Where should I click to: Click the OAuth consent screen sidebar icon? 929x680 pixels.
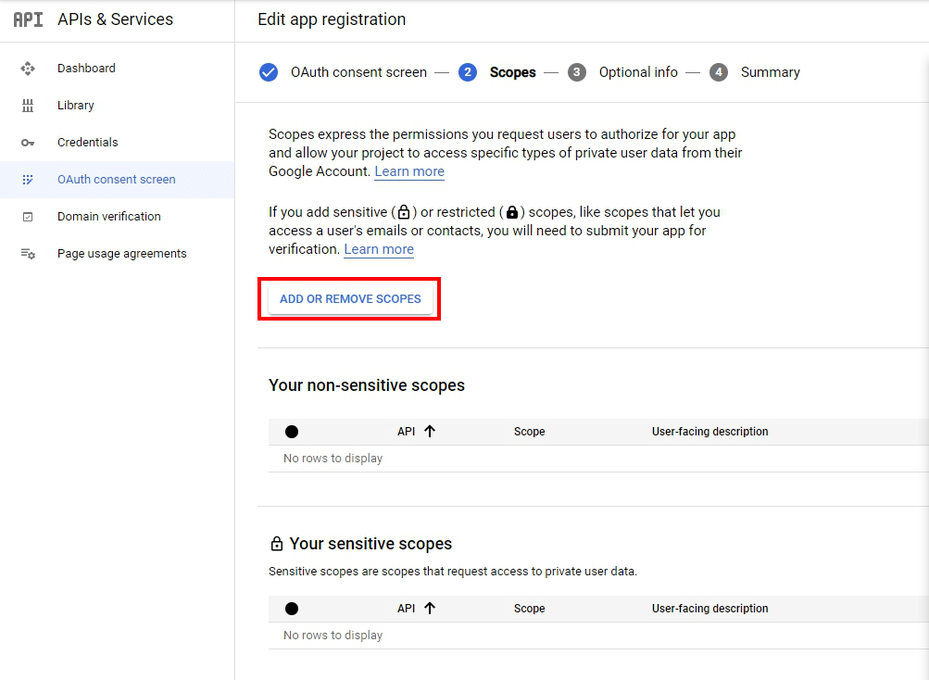pos(28,180)
